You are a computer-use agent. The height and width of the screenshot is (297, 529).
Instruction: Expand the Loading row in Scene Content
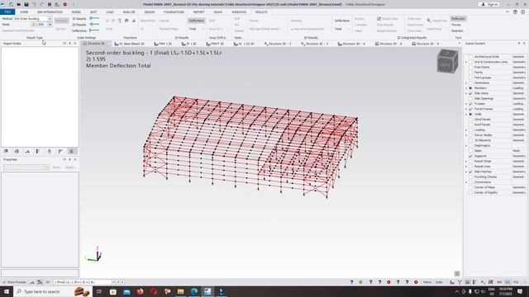click(466, 130)
